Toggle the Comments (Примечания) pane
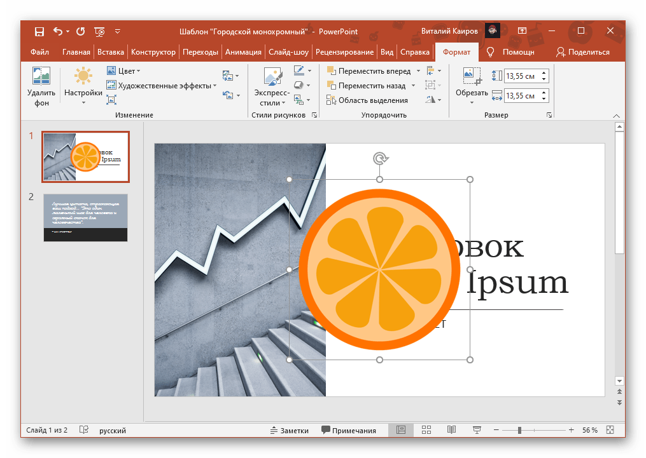Image resolution: width=646 pixels, height=458 pixels. [349, 430]
